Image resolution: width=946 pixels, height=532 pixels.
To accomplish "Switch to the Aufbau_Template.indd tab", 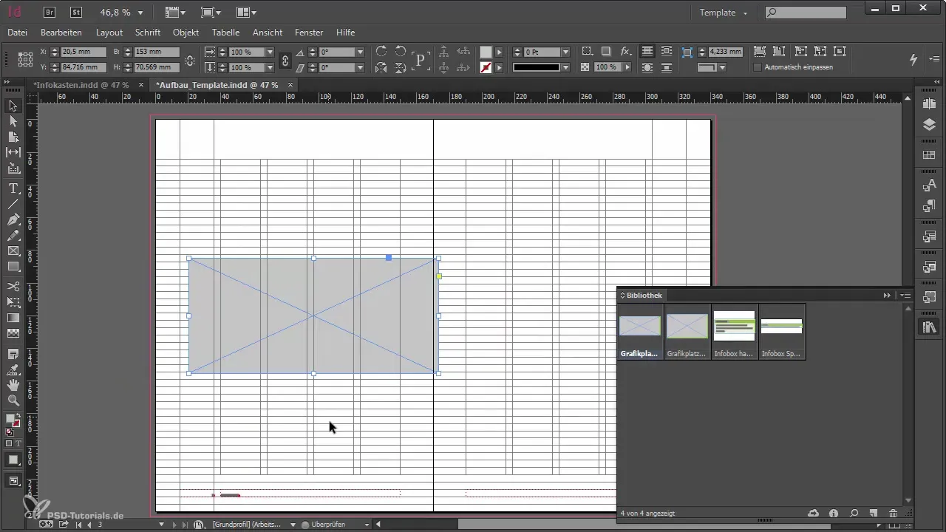I will tap(217, 85).
